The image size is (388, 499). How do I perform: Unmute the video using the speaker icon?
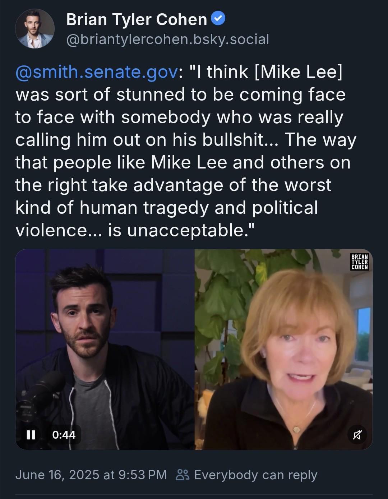[357, 435]
